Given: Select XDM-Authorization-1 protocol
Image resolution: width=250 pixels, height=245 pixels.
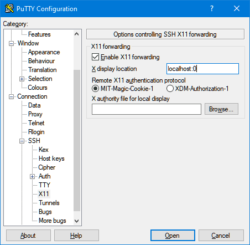Looking at the screenshot, I should click(x=170, y=89).
